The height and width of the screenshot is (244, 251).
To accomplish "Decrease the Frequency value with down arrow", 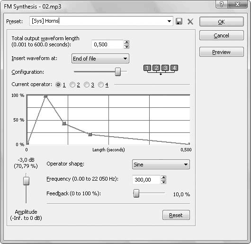I will [163, 182].
